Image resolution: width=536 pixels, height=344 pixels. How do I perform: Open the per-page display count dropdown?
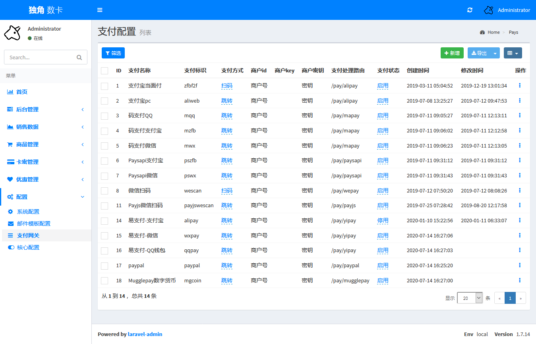click(x=470, y=298)
